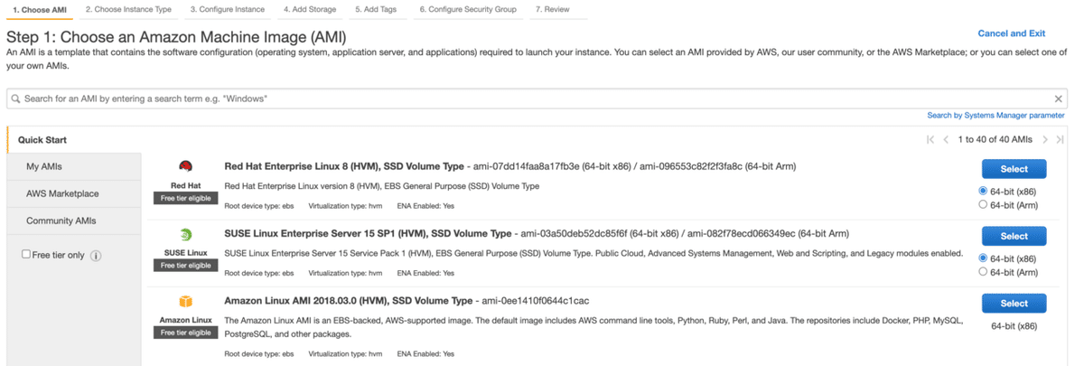Select the Amazon Linux AMI 2018.03.0
Viewport: 1084px width, 366px height.
(1014, 304)
